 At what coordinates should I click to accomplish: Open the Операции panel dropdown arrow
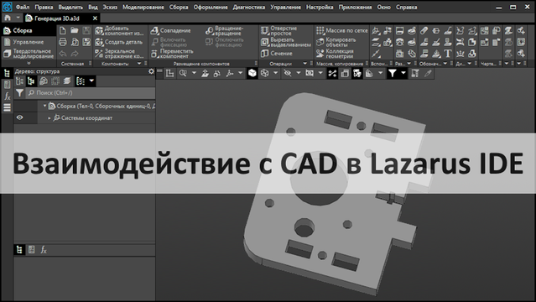pos(305,64)
